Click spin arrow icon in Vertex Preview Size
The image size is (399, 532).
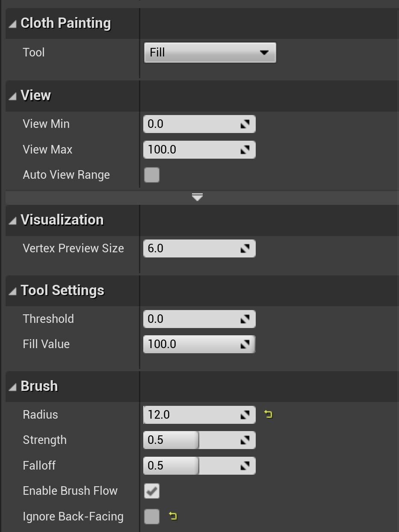pyautogui.click(x=245, y=248)
